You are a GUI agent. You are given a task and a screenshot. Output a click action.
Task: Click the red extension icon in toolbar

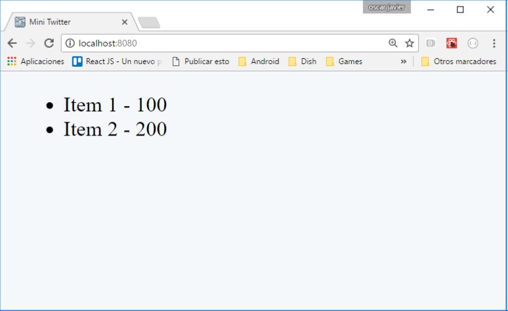coord(452,43)
